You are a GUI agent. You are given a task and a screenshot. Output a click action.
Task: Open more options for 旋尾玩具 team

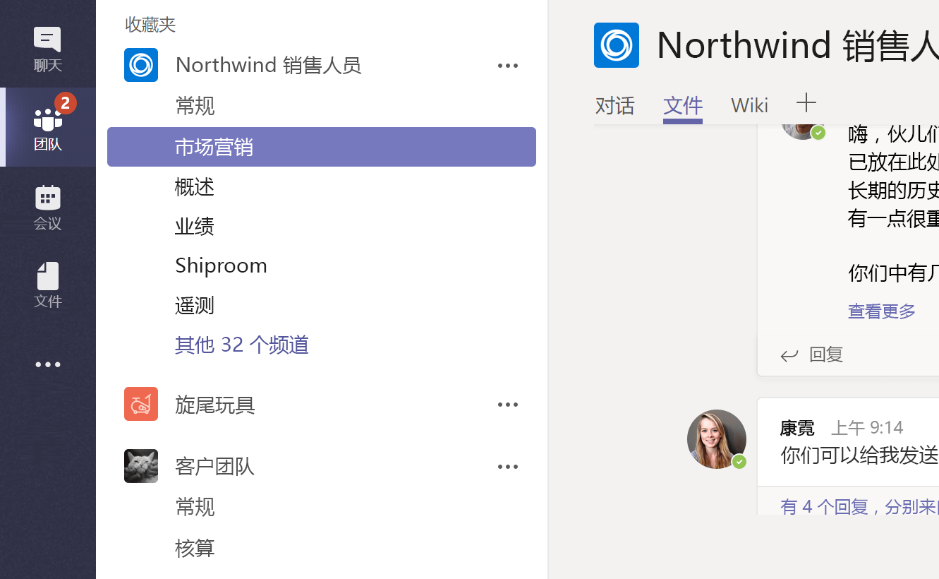point(507,404)
